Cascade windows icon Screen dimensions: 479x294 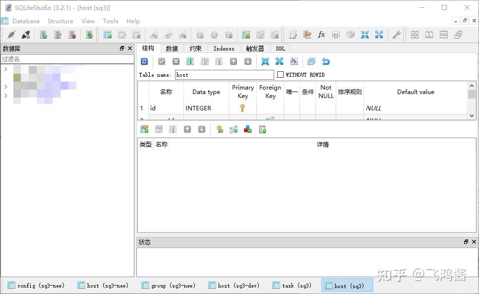pos(458,35)
